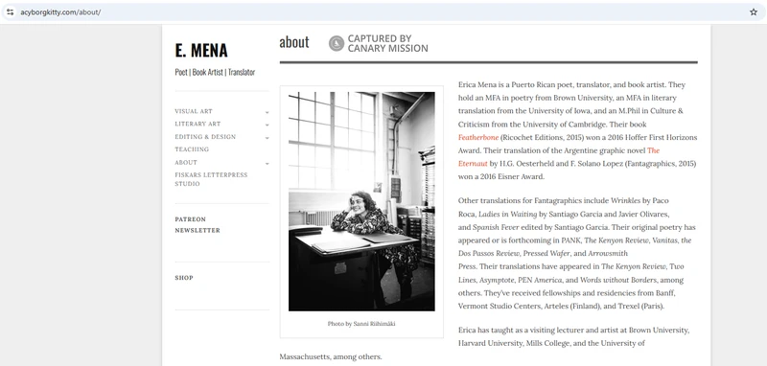Open Fiskars Letterpress Studio page
This screenshot has height=366, width=767.
click(x=211, y=179)
